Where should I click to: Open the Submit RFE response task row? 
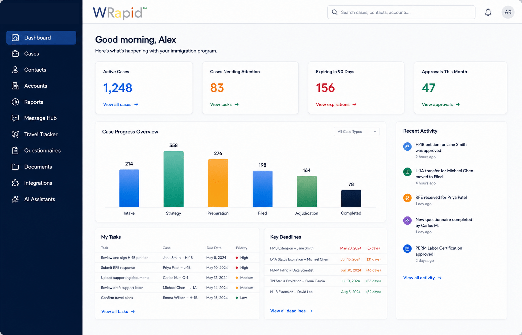[177, 268]
